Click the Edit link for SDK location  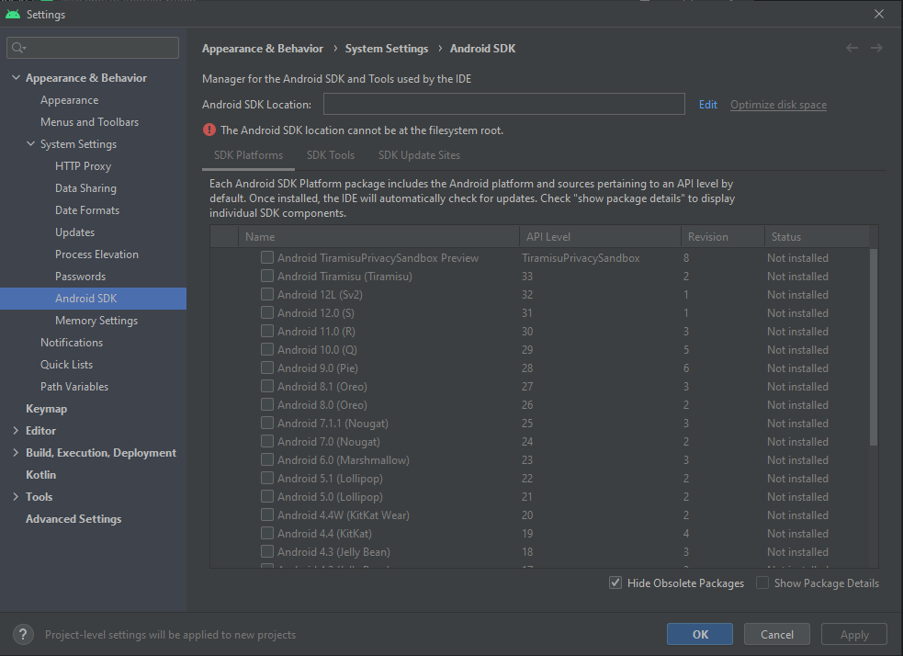pos(707,104)
